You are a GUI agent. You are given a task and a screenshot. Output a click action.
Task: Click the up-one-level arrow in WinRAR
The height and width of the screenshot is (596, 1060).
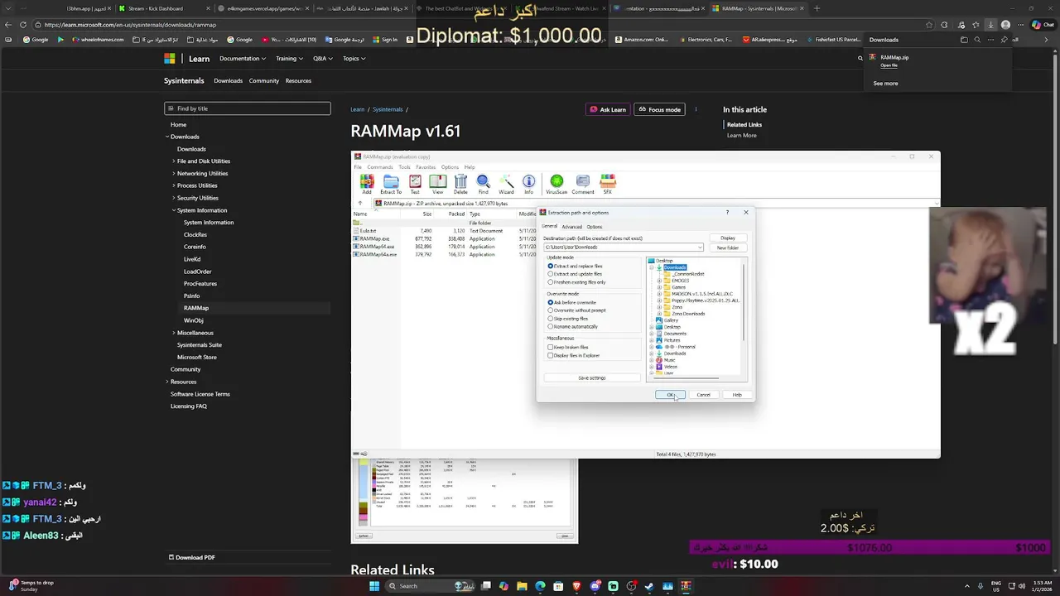click(x=359, y=203)
